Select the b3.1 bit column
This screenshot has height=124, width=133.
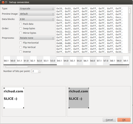coord(46,61)
